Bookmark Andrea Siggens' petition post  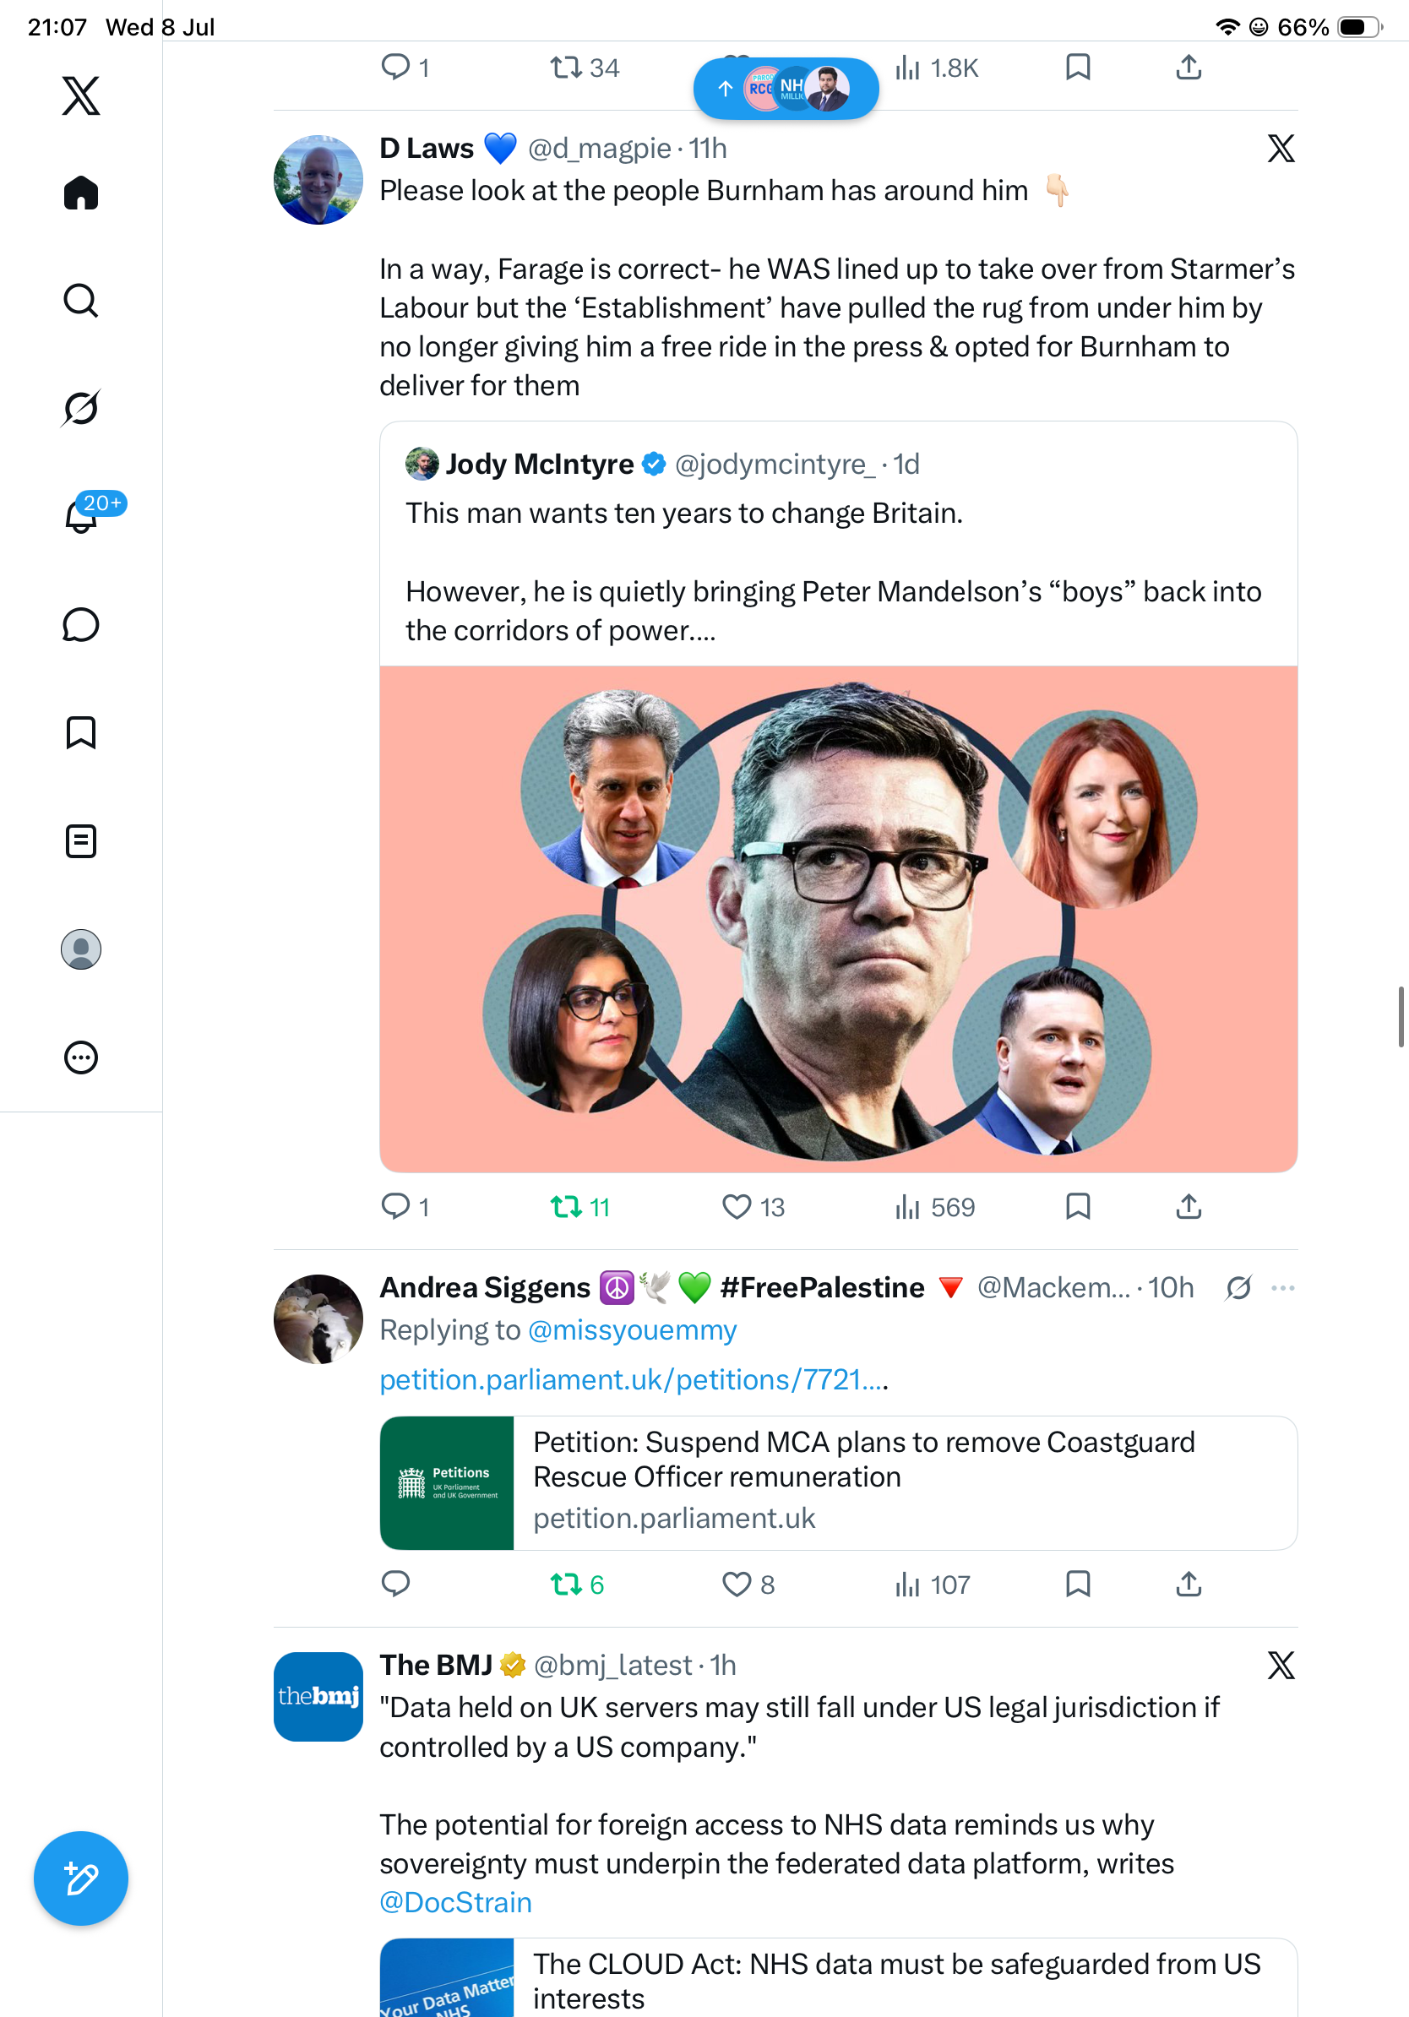click(x=1078, y=1584)
